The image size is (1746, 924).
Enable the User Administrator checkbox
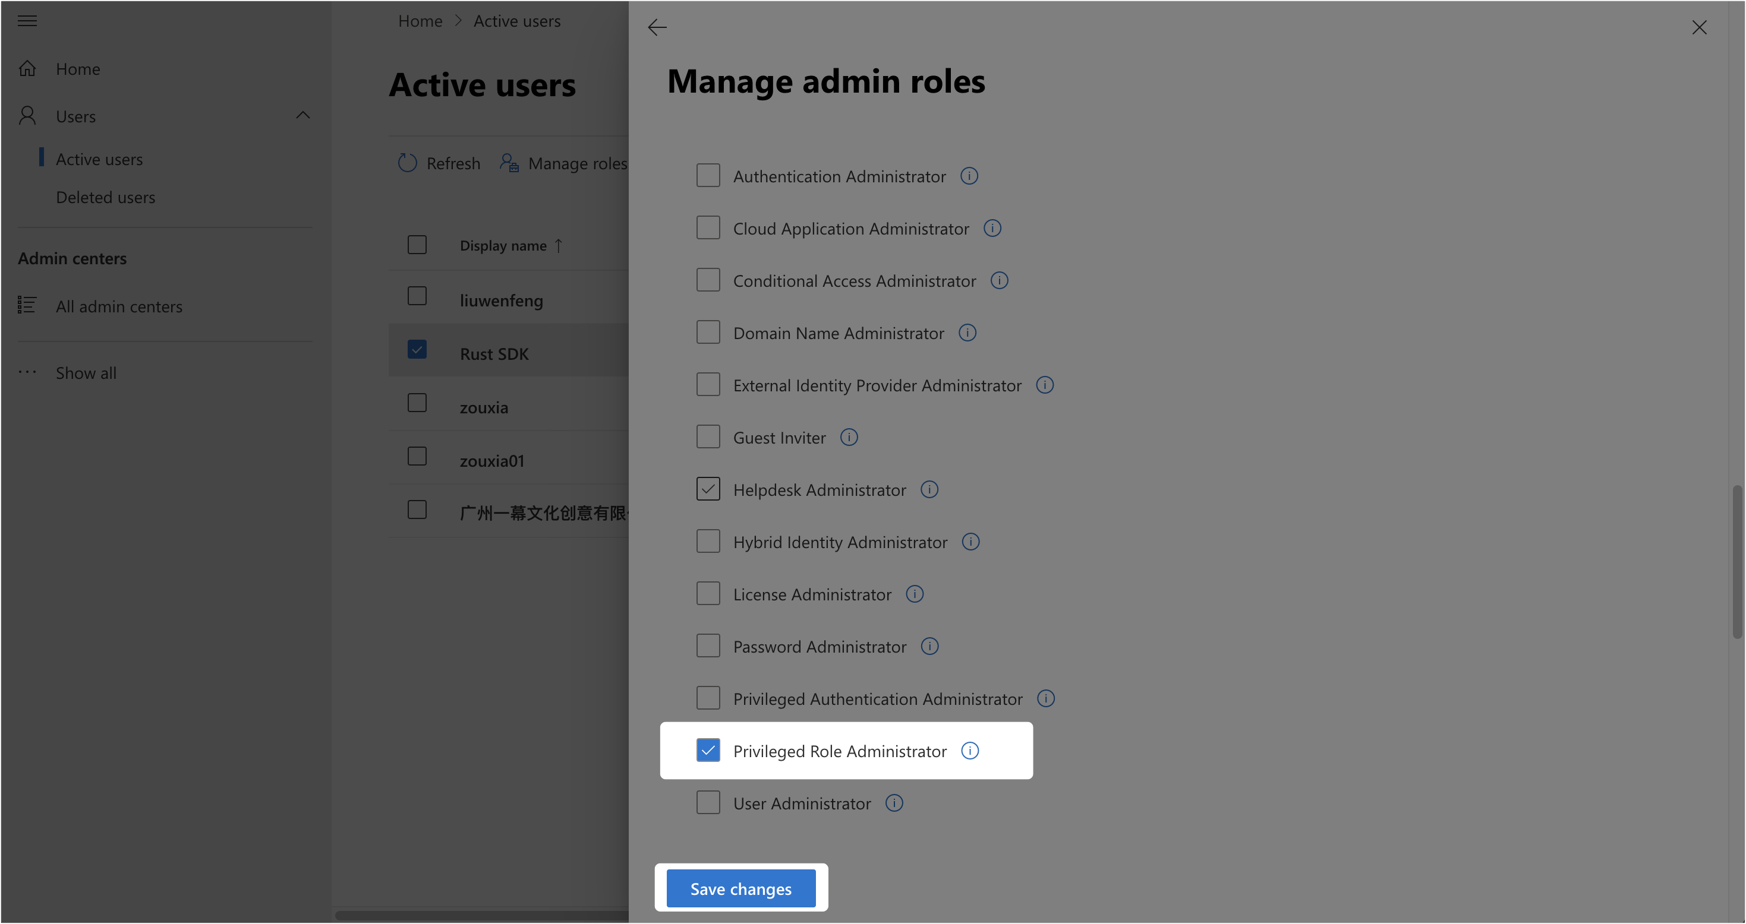[x=708, y=802]
